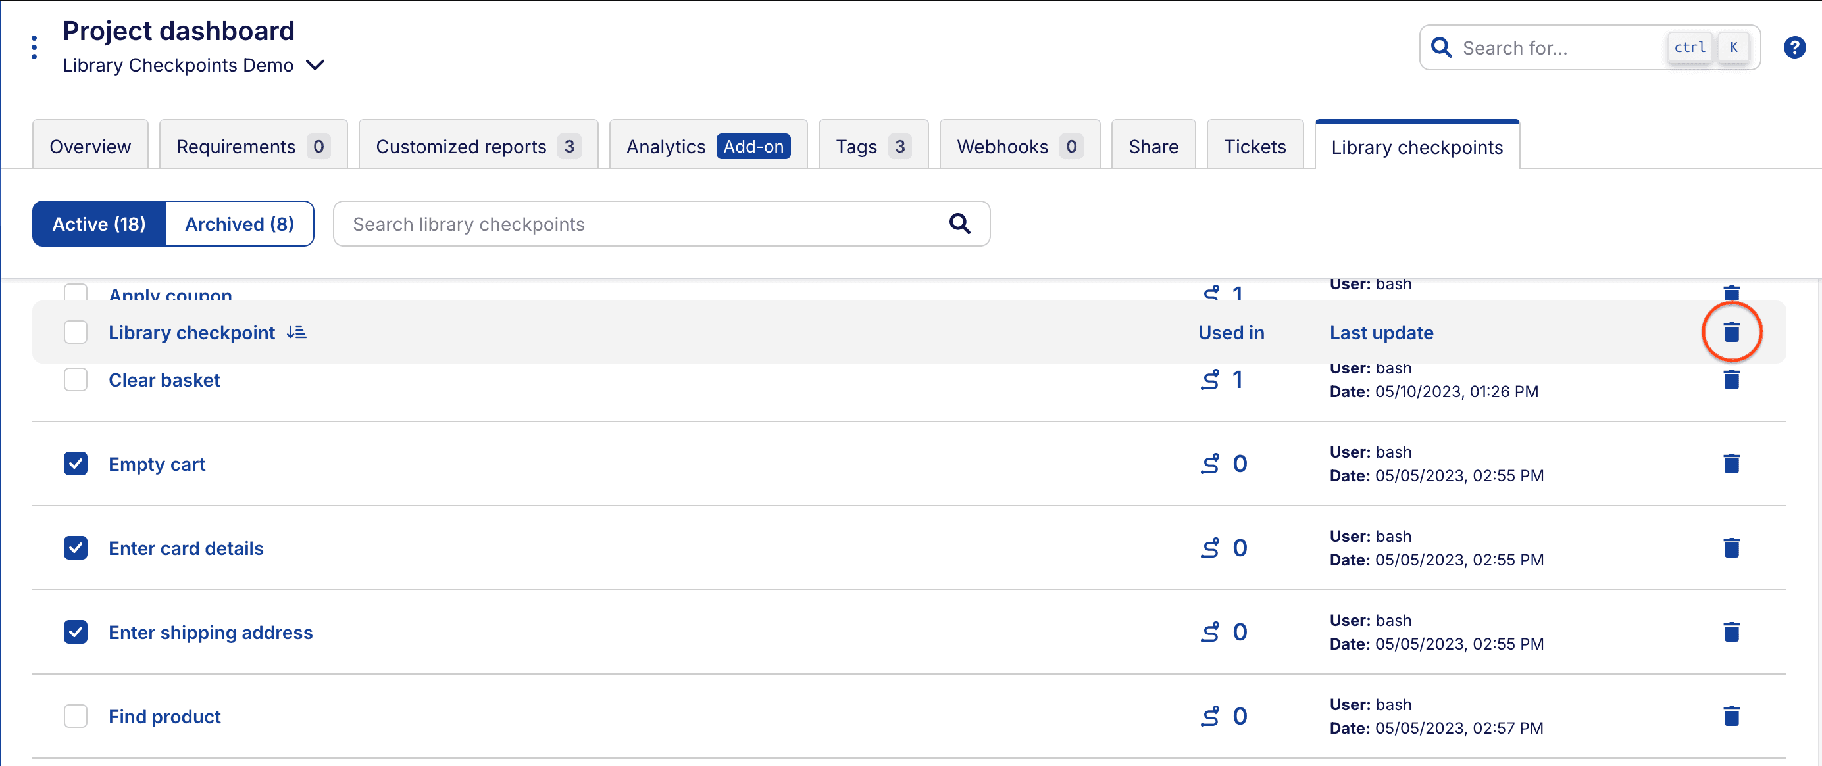The image size is (1822, 766).
Task: Delete the Empty cart checkpoint
Action: (1731, 464)
